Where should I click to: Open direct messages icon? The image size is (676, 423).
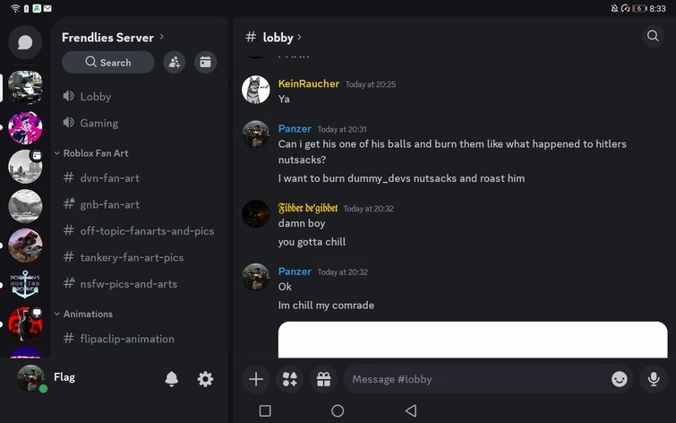[x=25, y=42]
